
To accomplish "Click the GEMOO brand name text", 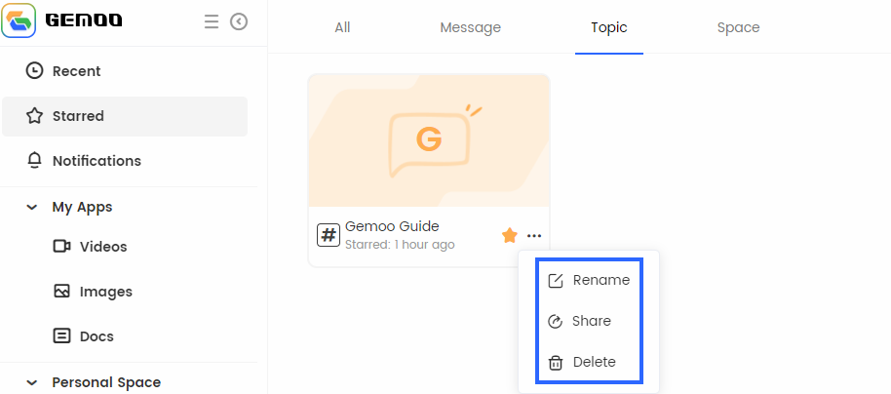I will [x=84, y=21].
